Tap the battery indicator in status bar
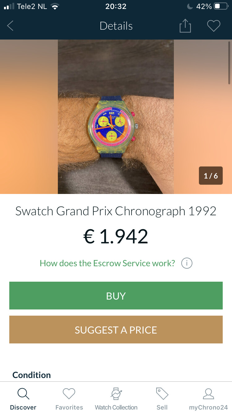 coord(221,6)
